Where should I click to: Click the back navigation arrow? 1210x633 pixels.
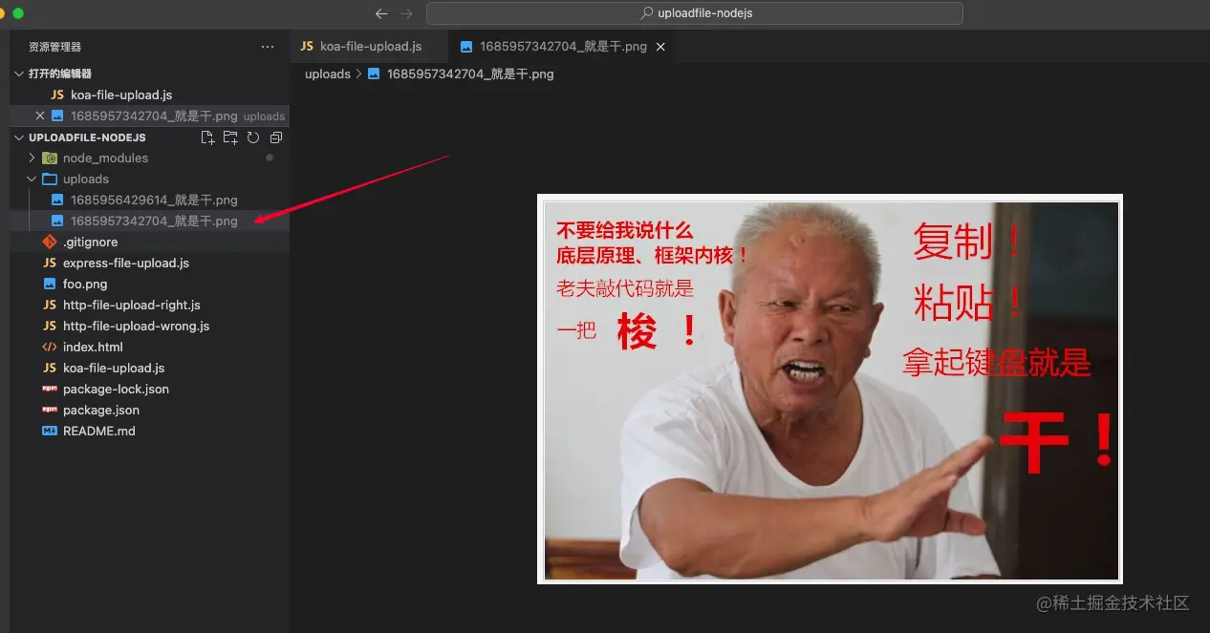tap(380, 12)
